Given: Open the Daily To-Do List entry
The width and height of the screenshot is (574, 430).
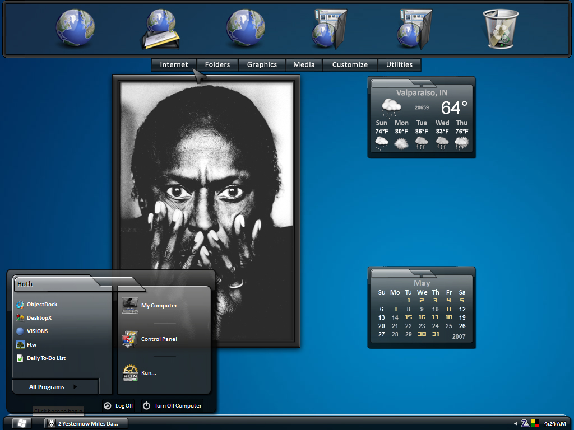Looking at the screenshot, I should click(x=40, y=358).
